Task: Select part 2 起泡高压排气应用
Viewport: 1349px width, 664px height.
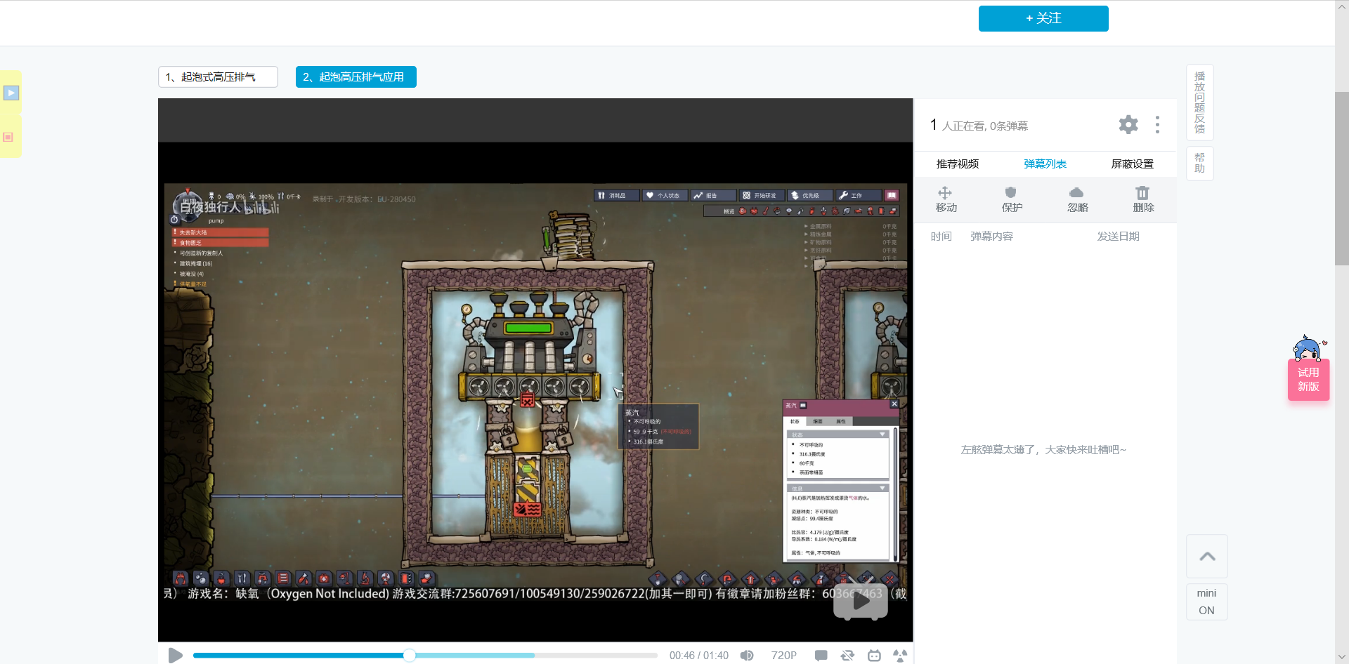Action: tap(356, 77)
